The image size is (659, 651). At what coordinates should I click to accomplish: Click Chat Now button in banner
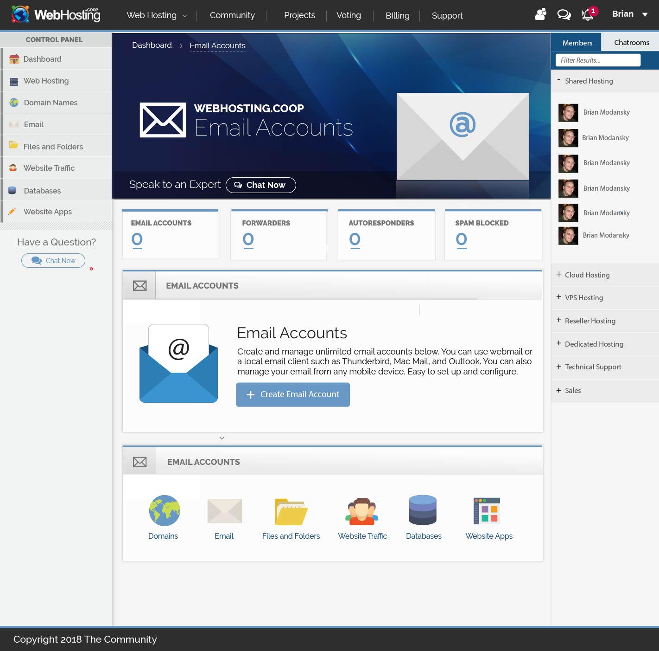[260, 185]
